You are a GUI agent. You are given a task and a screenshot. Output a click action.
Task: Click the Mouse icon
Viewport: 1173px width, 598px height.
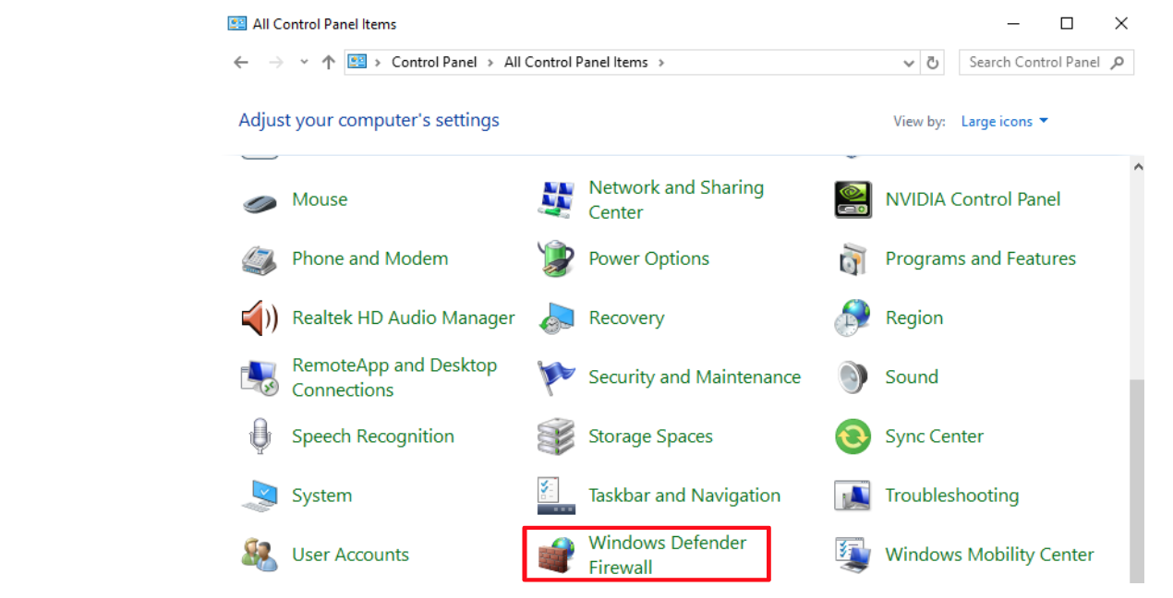click(260, 201)
